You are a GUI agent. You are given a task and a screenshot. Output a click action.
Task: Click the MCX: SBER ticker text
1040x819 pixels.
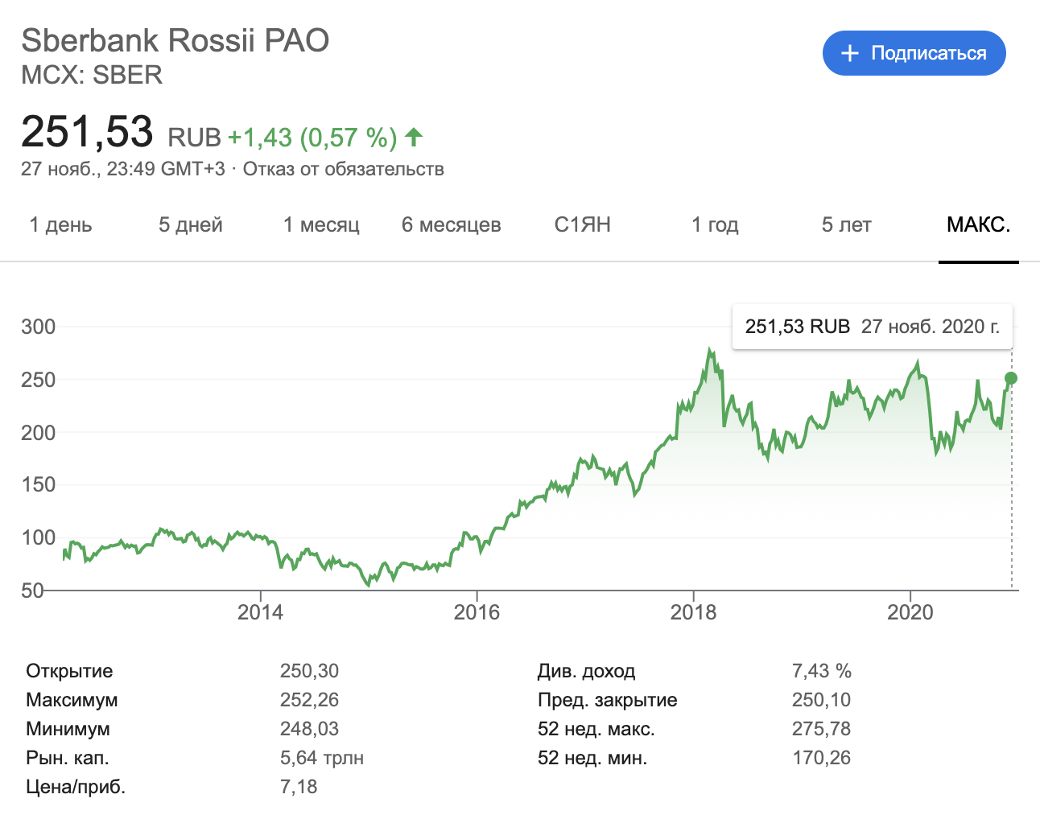(92, 75)
